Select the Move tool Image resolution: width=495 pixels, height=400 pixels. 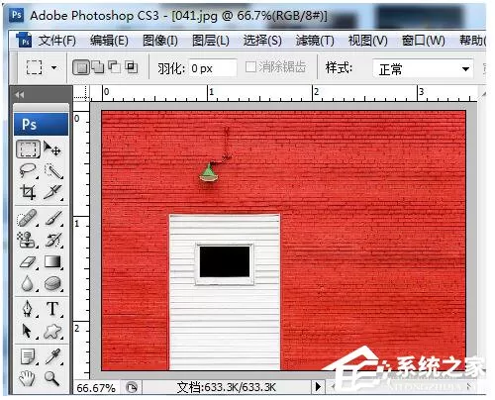pos(52,149)
